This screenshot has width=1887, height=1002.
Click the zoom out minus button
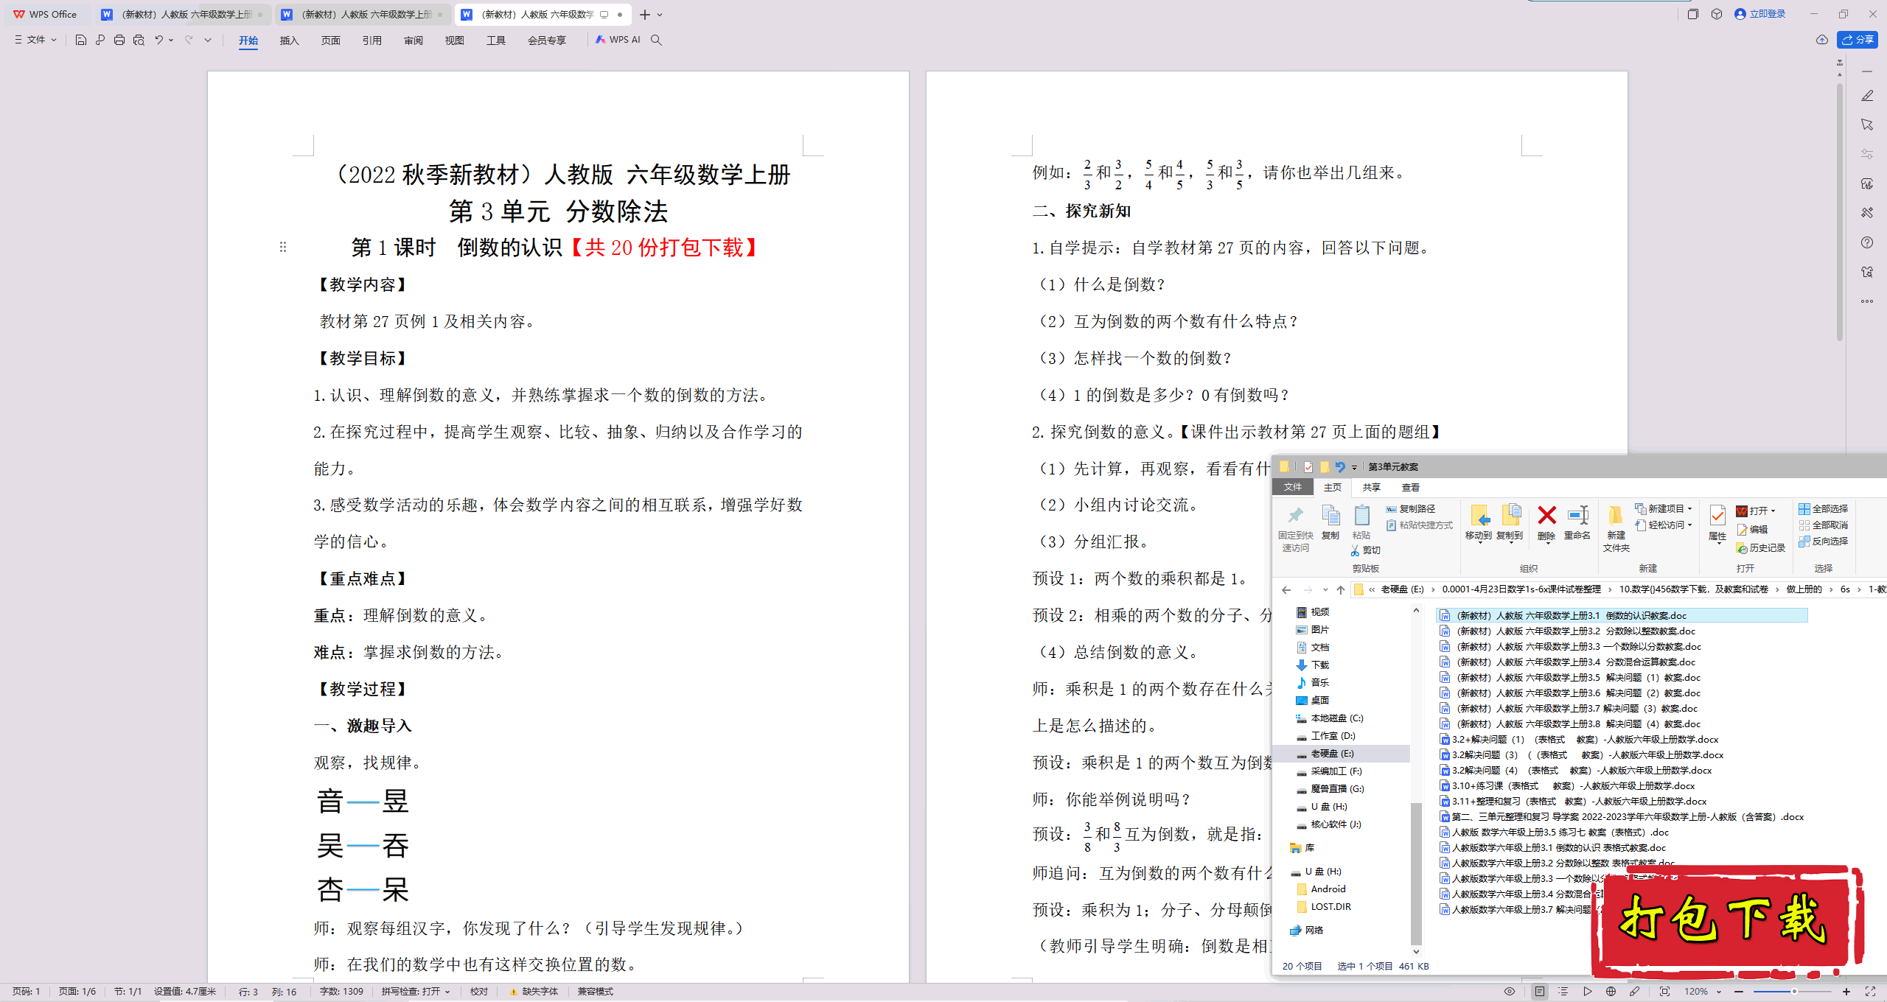pyautogui.click(x=1739, y=992)
